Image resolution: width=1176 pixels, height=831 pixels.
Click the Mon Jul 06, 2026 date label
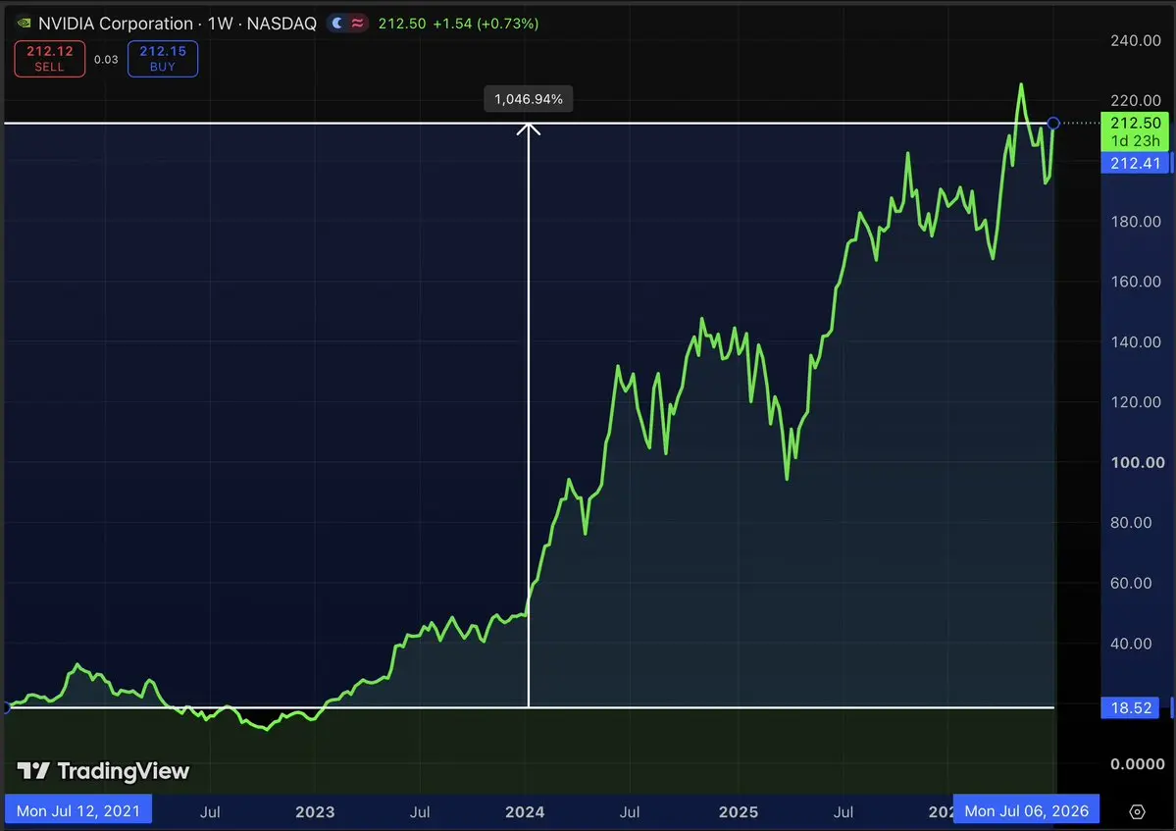1026,810
